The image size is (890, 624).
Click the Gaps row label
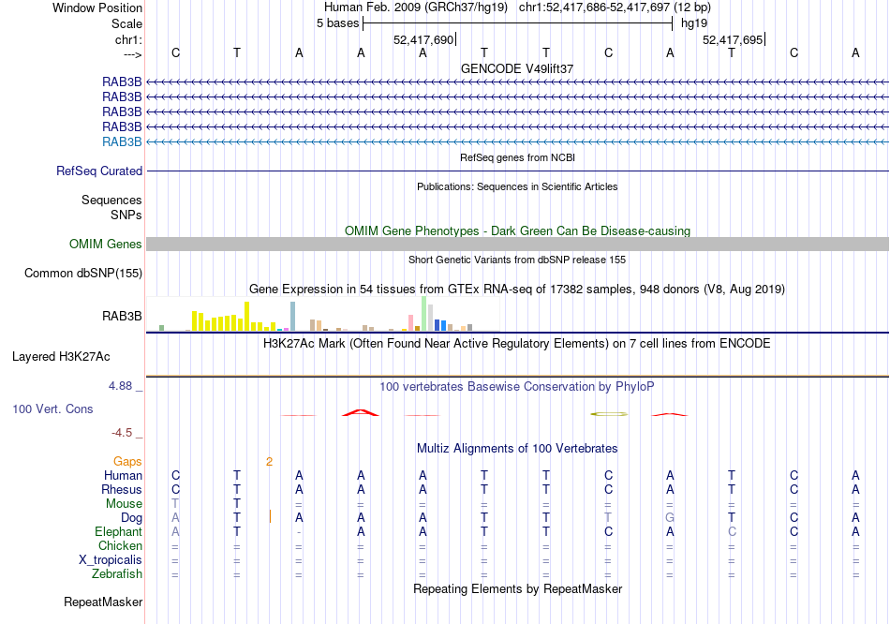[127, 462]
